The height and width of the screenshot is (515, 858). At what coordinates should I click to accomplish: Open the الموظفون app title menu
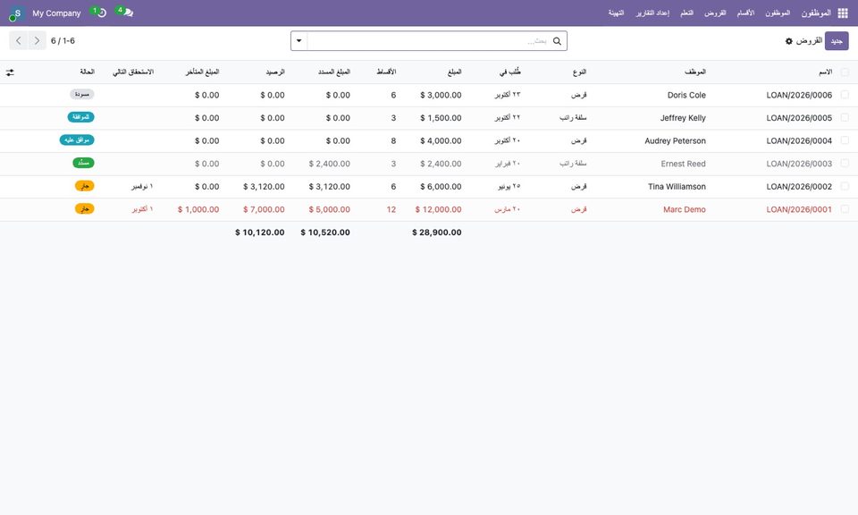pyautogui.click(x=816, y=13)
